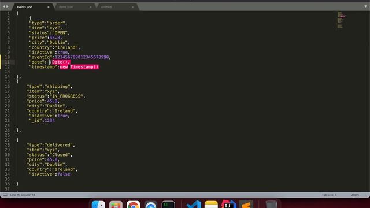Open the JSON syntax selector

click(x=355, y=195)
